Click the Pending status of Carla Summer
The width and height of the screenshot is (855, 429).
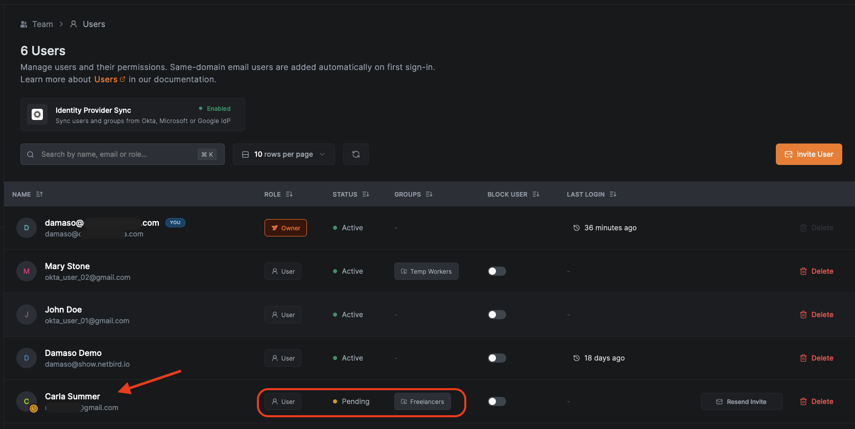tap(351, 401)
